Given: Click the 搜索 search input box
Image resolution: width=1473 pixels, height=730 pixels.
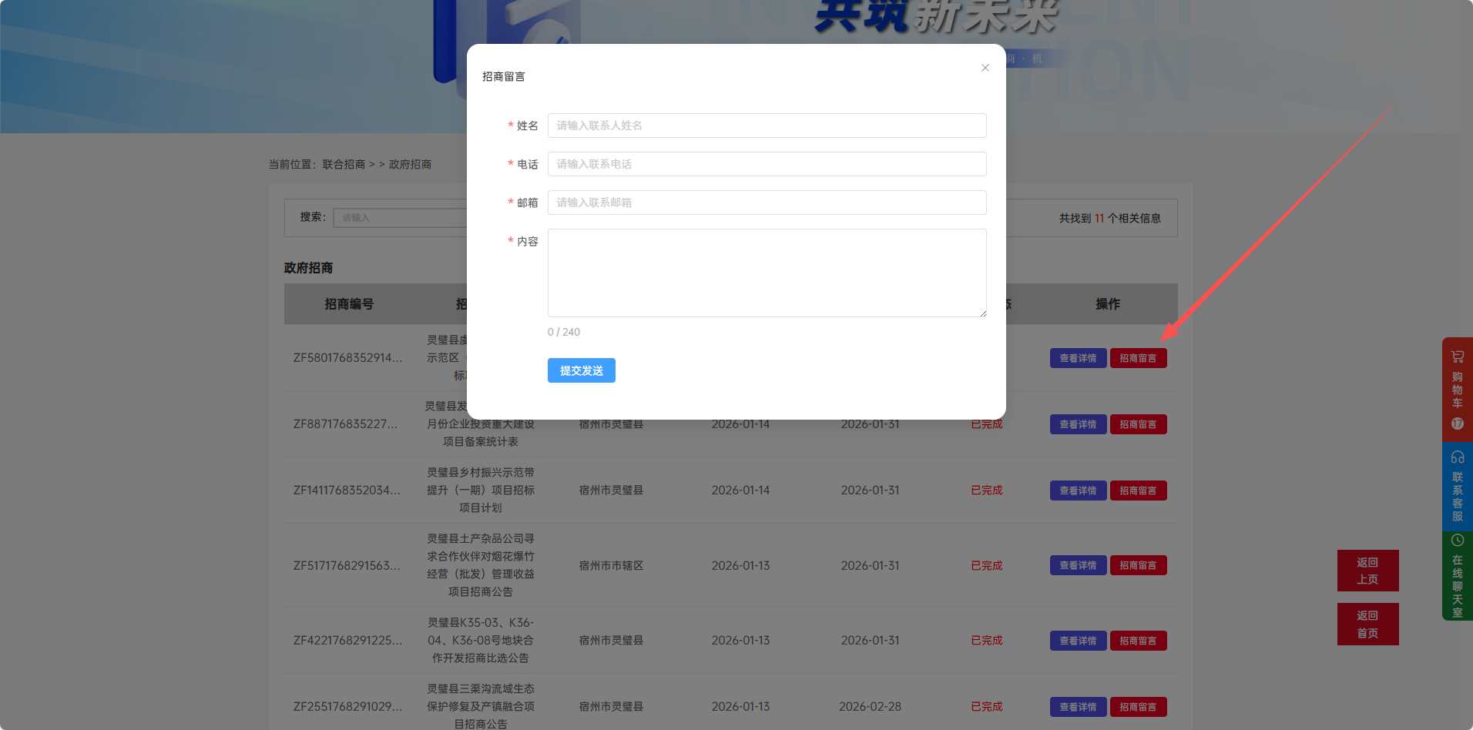Looking at the screenshot, I should pos(401,218).
